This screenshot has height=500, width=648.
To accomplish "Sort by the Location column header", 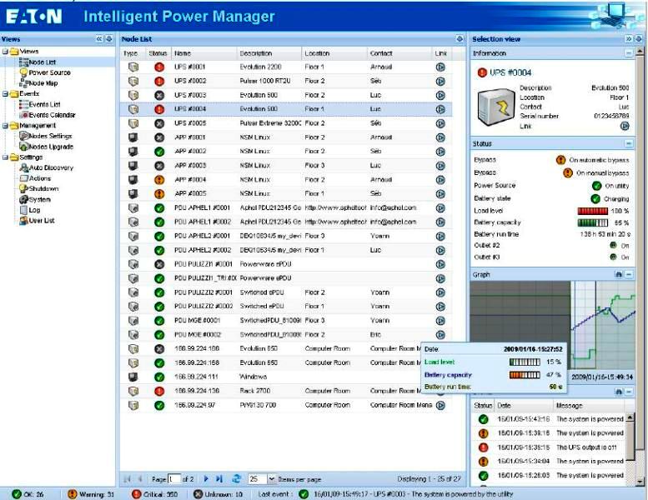I will [x=317, y=53].
